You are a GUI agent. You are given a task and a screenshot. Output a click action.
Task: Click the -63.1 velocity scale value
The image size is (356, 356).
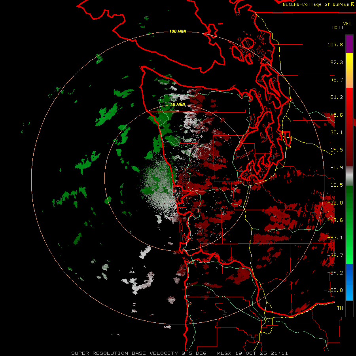click(x=335, y=238)
